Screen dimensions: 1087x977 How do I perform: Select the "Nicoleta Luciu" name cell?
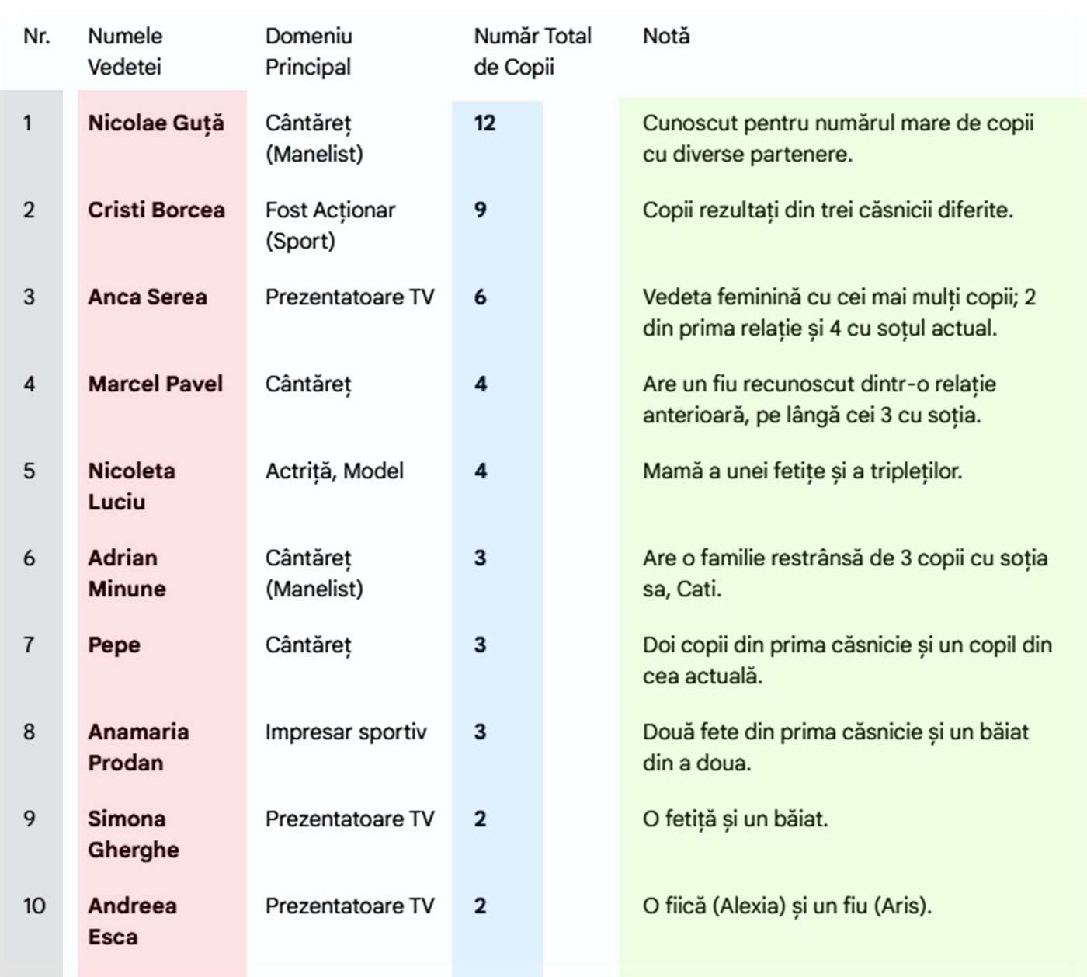pyautogui.click(x=131, y=486)
